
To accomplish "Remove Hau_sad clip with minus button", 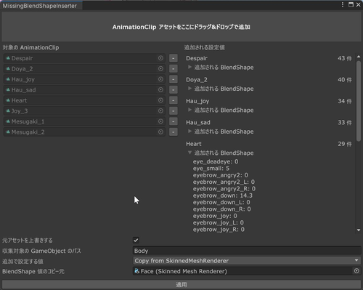I will pos(174,90).
